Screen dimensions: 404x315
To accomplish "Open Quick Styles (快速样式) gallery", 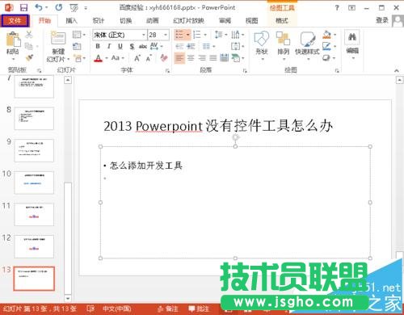I will (307, 46).
